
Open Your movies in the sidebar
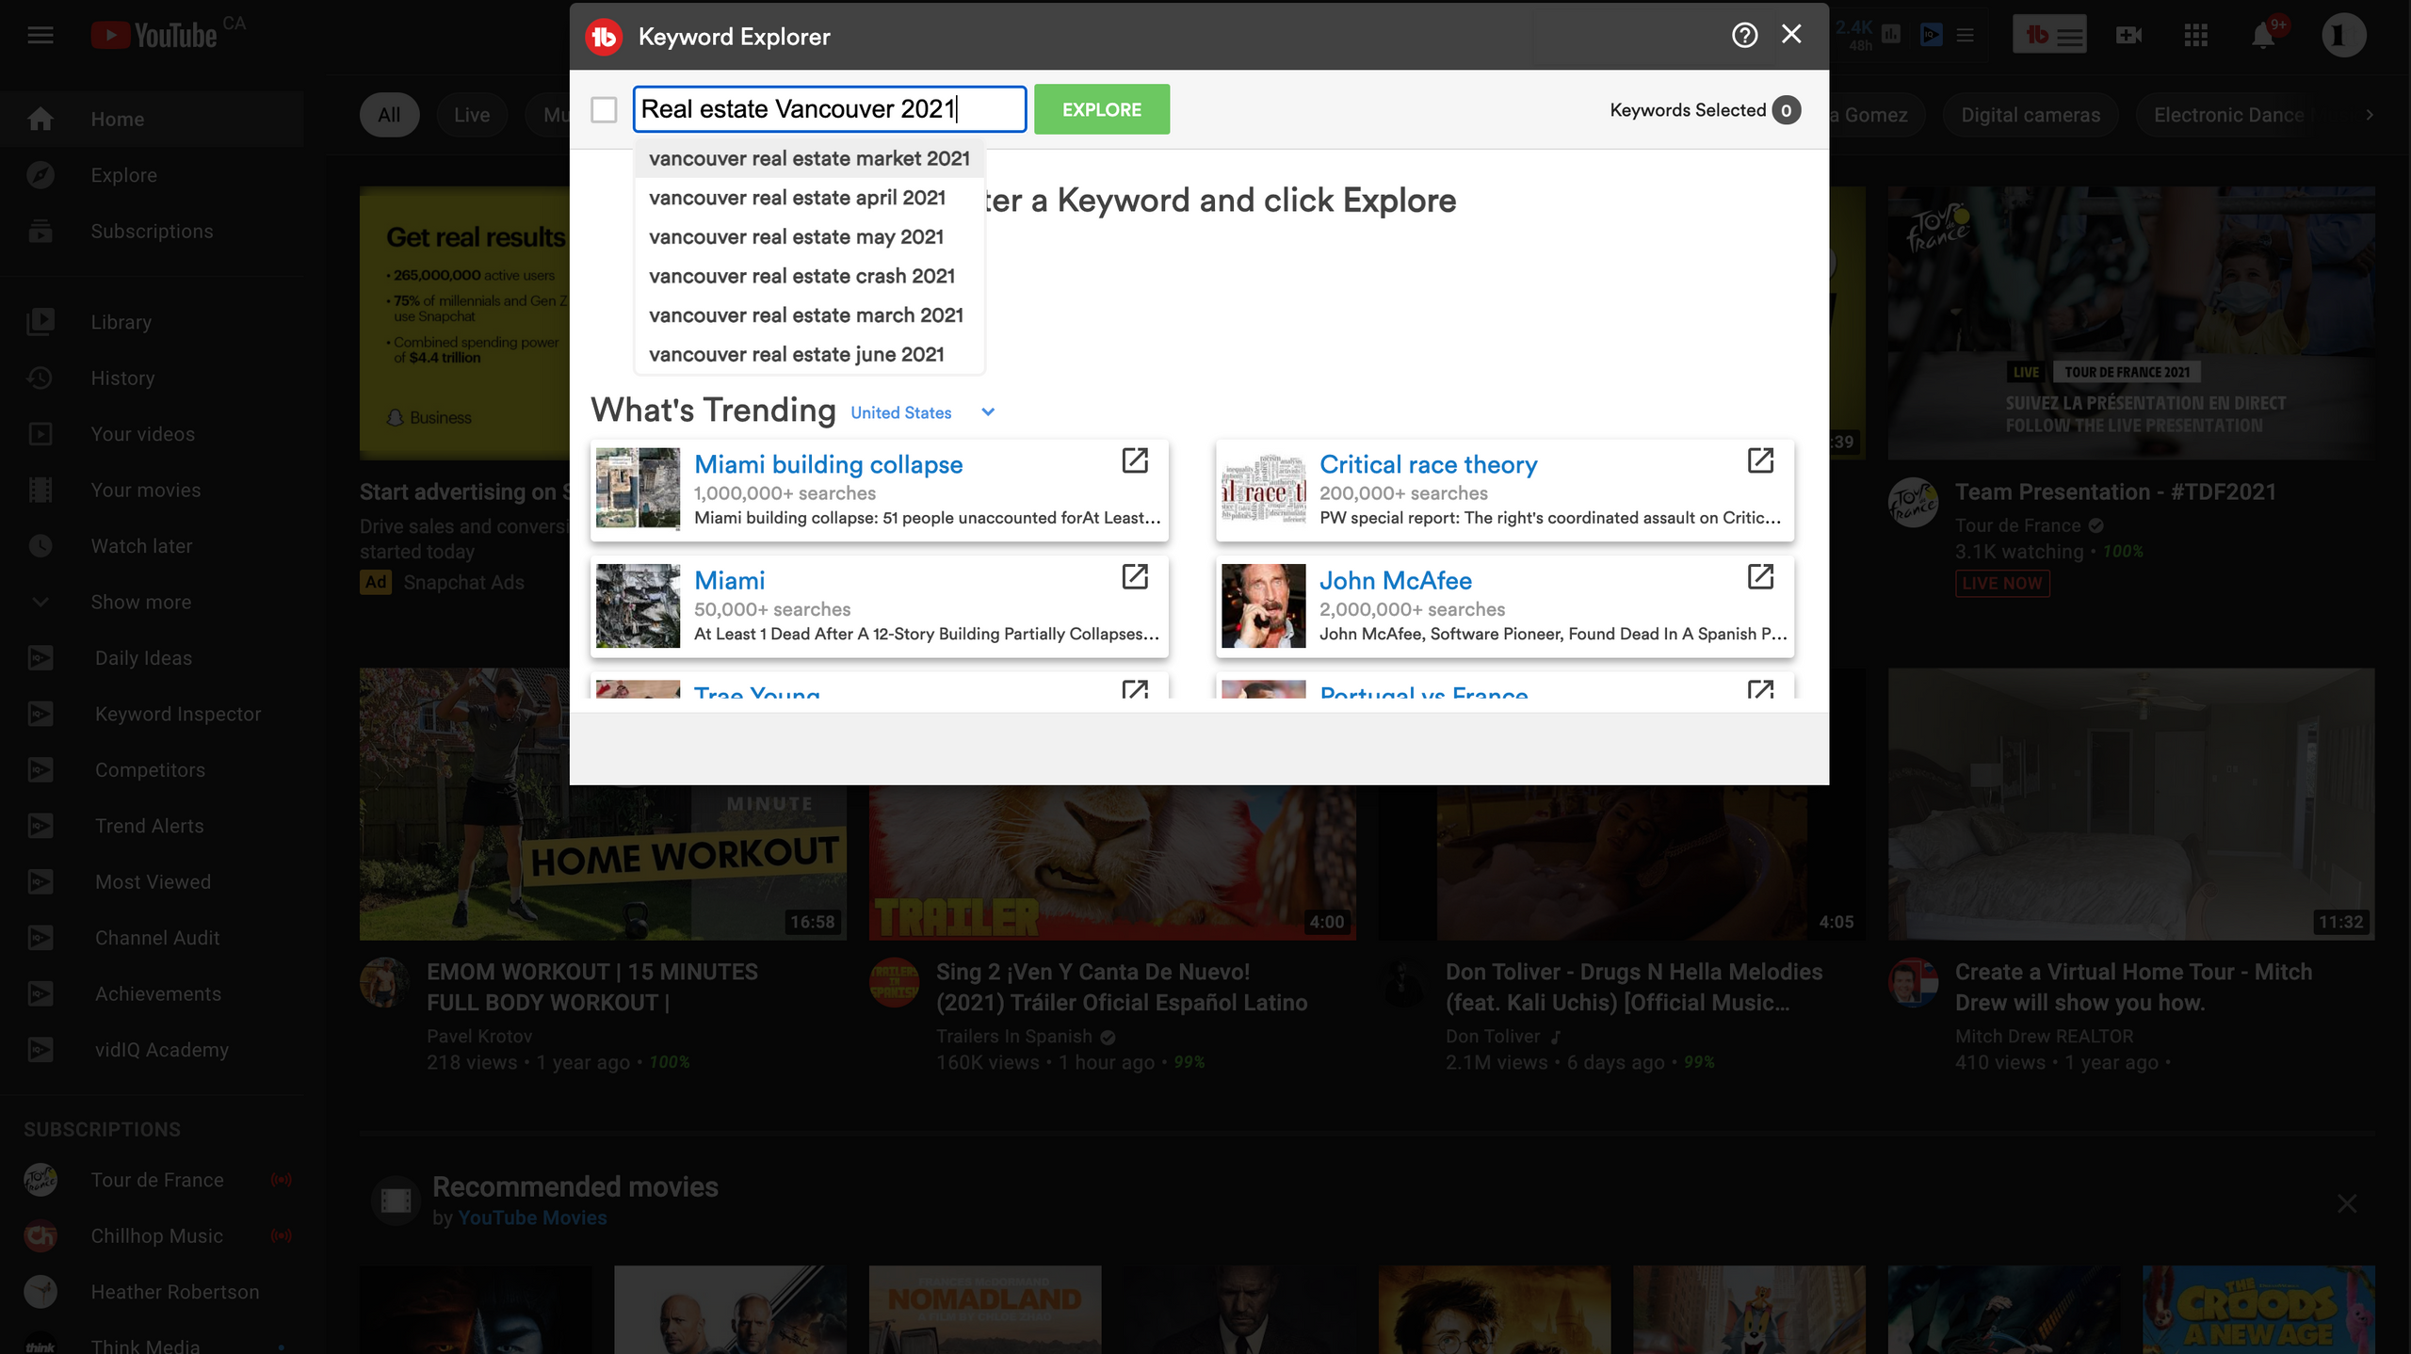tap(152, 490)
